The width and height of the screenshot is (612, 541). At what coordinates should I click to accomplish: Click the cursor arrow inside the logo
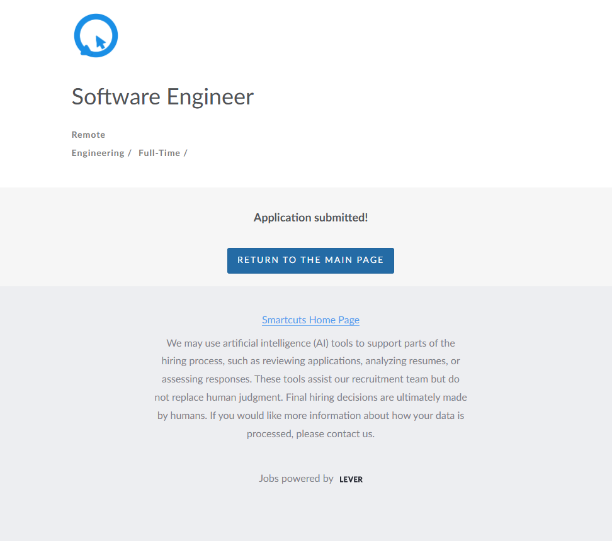click(x=100, y=42)
